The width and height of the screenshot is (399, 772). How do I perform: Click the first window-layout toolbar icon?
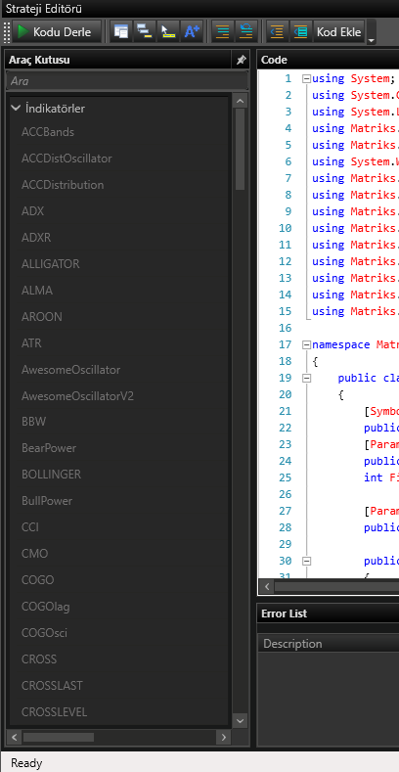coord(120,32)
